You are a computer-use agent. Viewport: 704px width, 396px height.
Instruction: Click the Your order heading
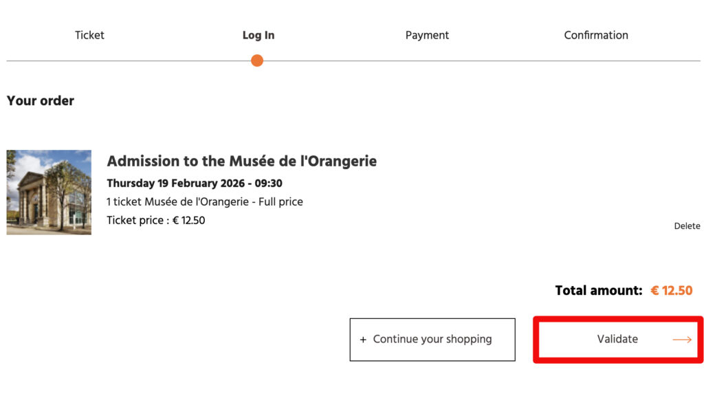coord(41,101)
